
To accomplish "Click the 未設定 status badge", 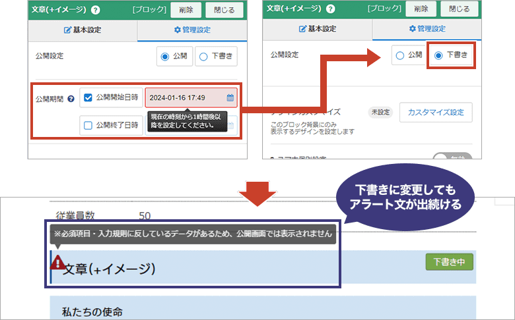I will (x=380, y=112).
